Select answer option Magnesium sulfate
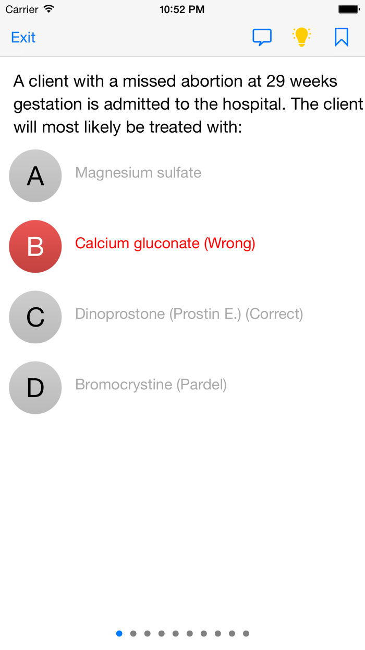365x650 pixels. [138, 172]
